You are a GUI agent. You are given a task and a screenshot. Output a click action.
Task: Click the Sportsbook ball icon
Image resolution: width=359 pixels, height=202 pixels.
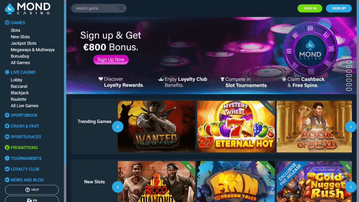(7, 115)
